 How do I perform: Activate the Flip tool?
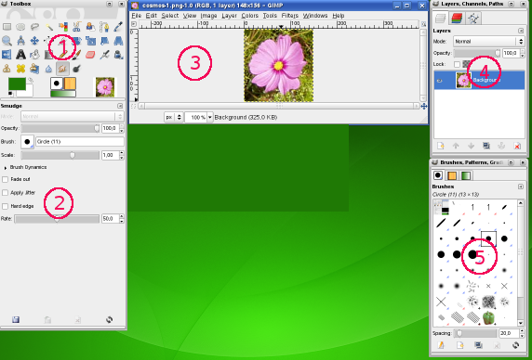pyautogui.click(x=7, y=55)
